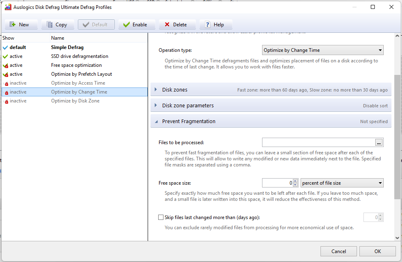The width and height of the screenshot is (402, 262).
Task: Select Optimize by Change Time profile
Action: tap(75, 92)
